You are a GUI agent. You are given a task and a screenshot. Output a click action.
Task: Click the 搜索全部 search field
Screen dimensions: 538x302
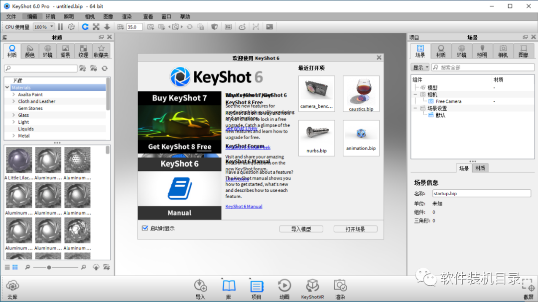[x=483, y=68]
